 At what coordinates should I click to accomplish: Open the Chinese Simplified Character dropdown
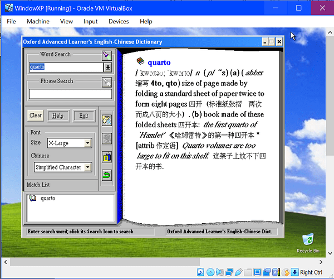87,167
